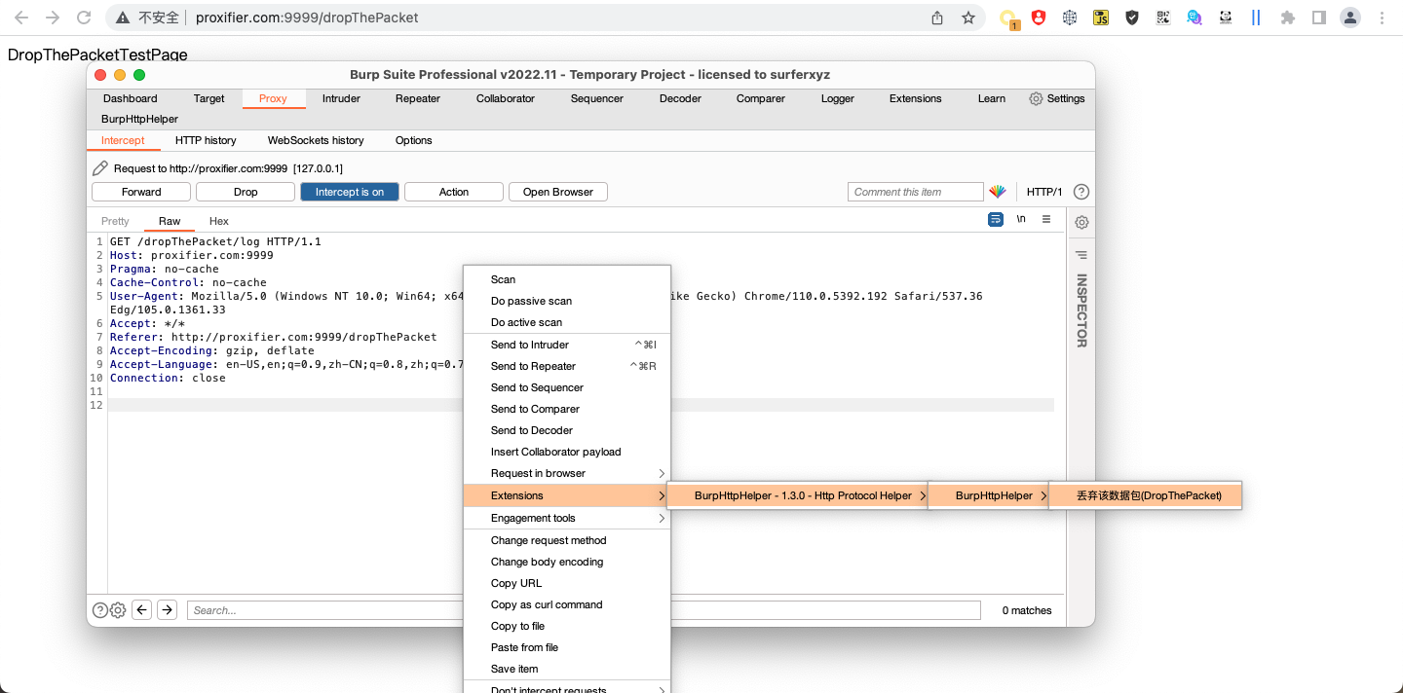Image resolution: width=1403 pixels, height=693 pixels.
Task: Click the Open Browser button
Action: [558, 192]
